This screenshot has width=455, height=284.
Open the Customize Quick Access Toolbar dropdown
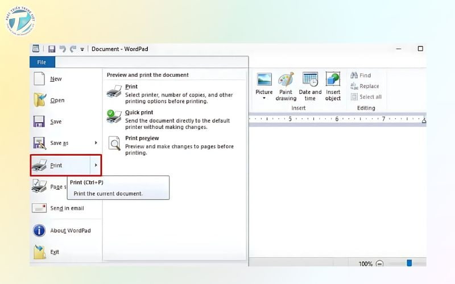(82, 49)
